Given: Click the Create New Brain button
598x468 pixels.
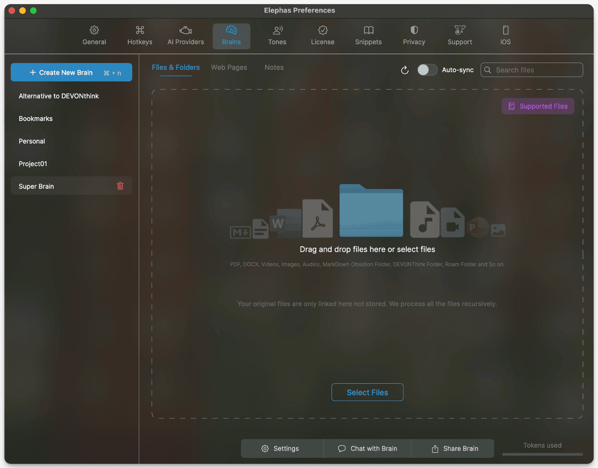Looking at the screenshot, I should (71, 73).
